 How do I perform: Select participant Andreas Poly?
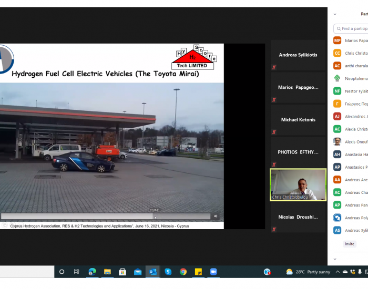351,218
